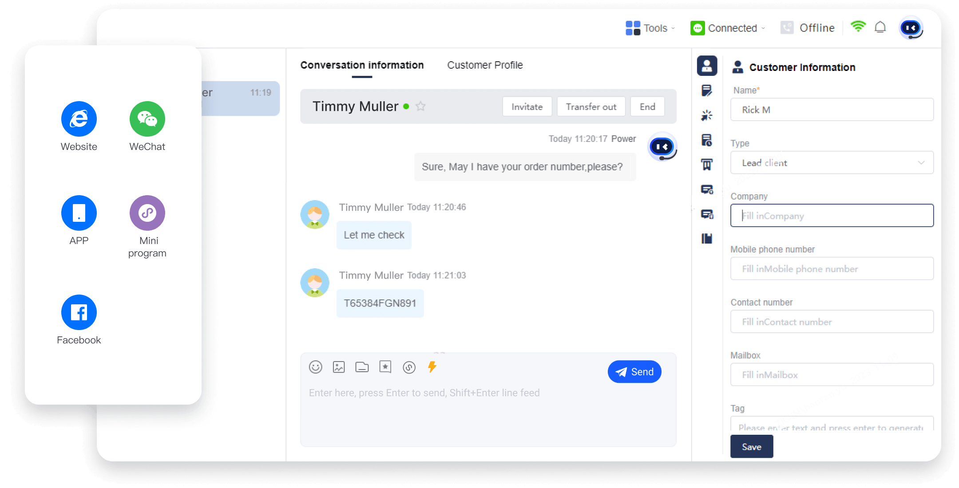This screenshot has width=959, height=488.
Task: Open the Customer Information panel icon in the sidebar
Action: pyautogui.click(x=707, y=66)
